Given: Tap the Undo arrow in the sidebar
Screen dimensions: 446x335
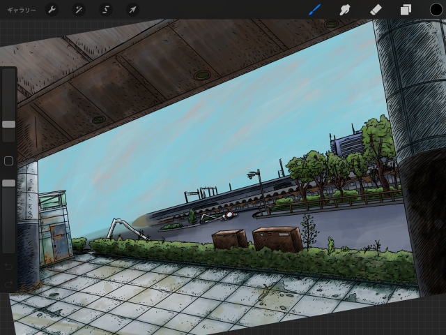Looking at the screenshot, I should point(8,267).
